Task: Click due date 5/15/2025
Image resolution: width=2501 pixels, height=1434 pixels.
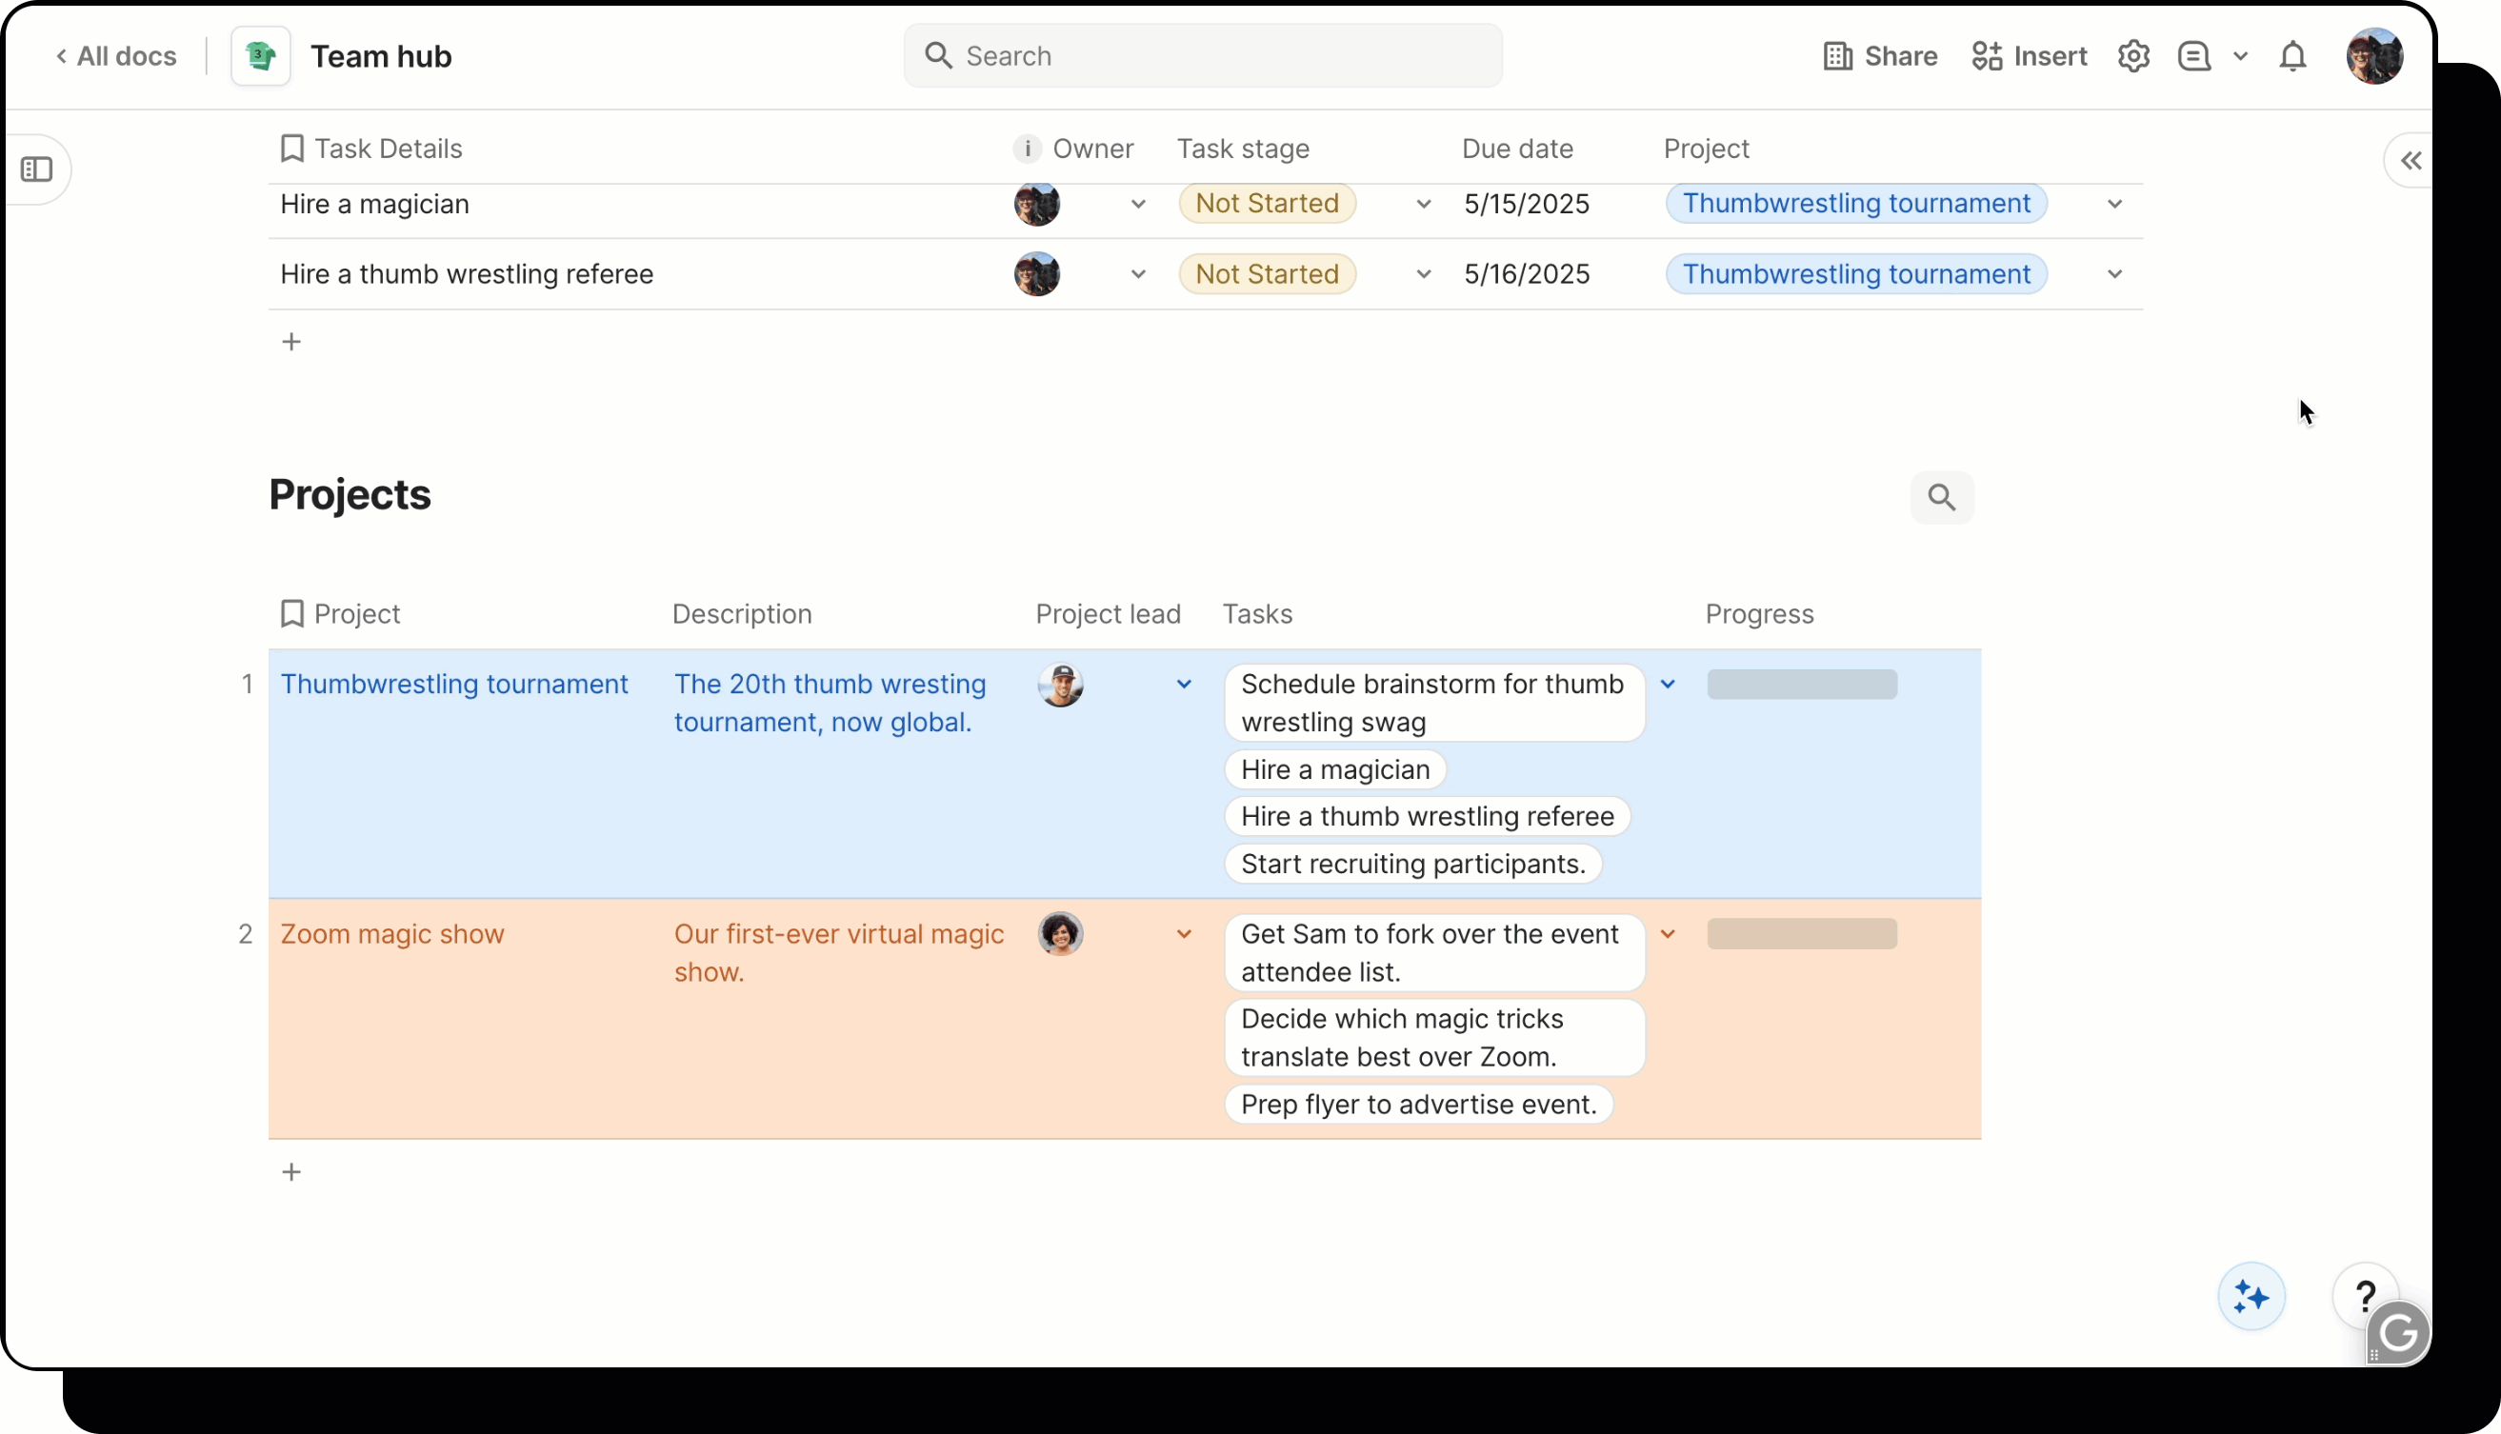Action: pyautogui.click(x=1526, y=204)
